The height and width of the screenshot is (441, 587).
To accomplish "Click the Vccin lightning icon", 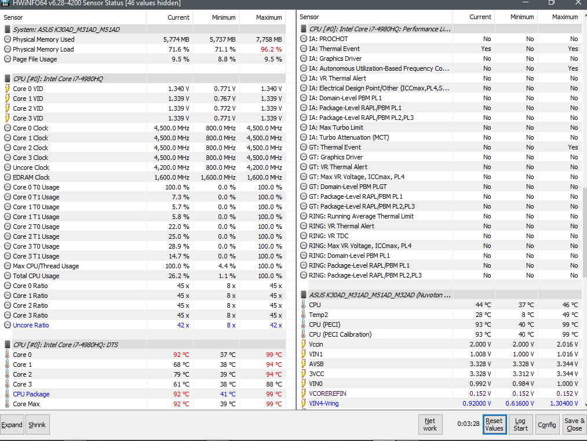I will [x=304, y=344].
